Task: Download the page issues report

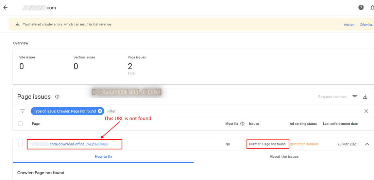Action: click(x=365, y=97)
